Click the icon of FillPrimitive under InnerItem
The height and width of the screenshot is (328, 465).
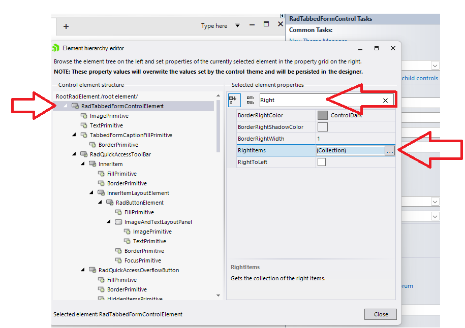(x=101, y=174)
